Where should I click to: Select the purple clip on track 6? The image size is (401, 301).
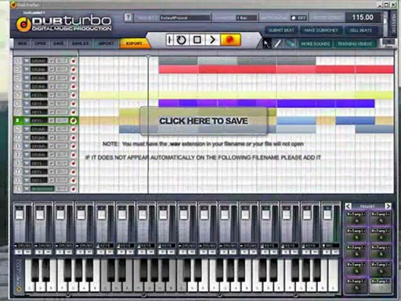[266, 103]
